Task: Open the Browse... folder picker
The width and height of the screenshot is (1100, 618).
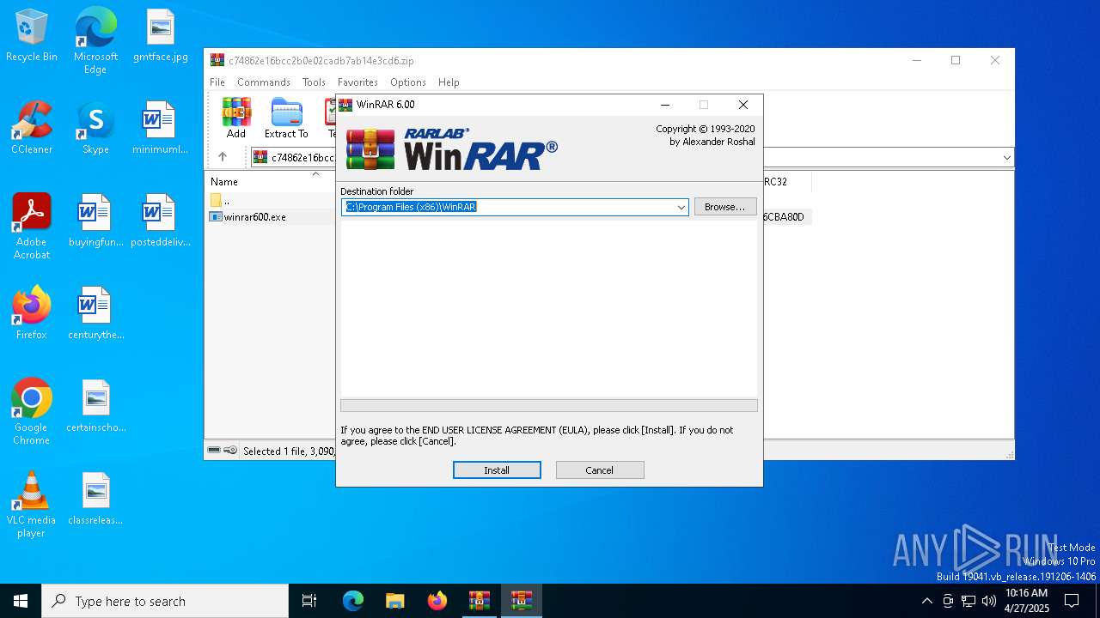Action: 725,207
